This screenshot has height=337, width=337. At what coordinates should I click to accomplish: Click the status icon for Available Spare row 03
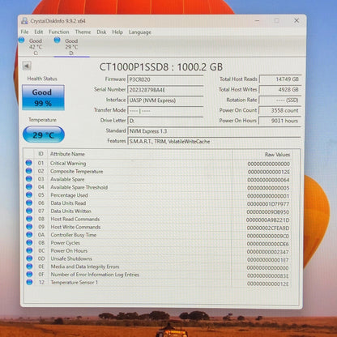coord(29,179)
